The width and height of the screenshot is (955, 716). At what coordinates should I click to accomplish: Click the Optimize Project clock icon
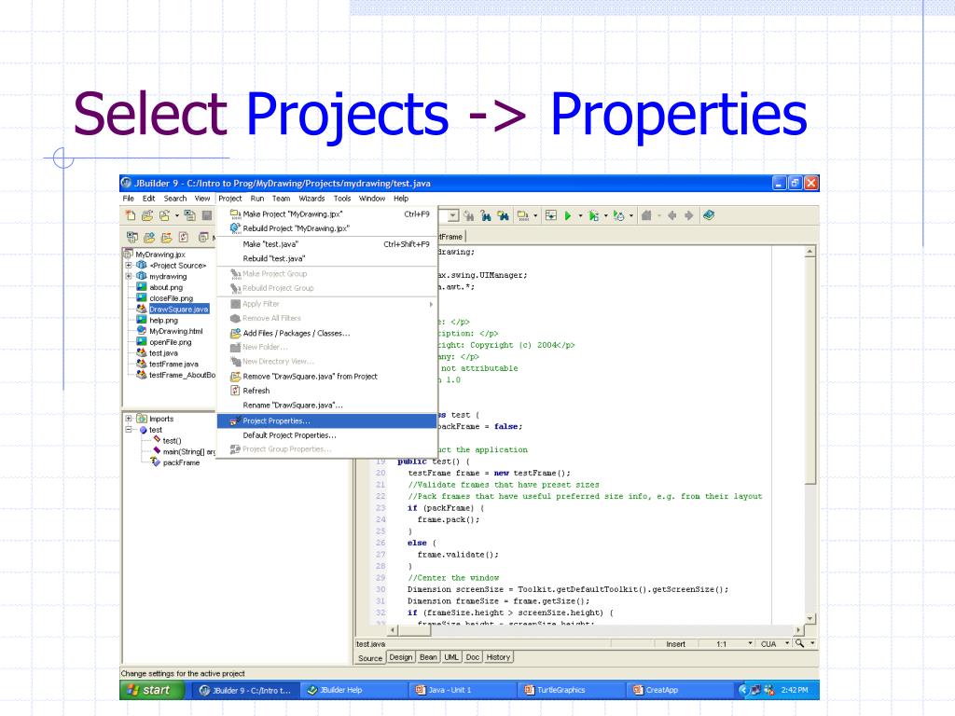coord(619,215)
